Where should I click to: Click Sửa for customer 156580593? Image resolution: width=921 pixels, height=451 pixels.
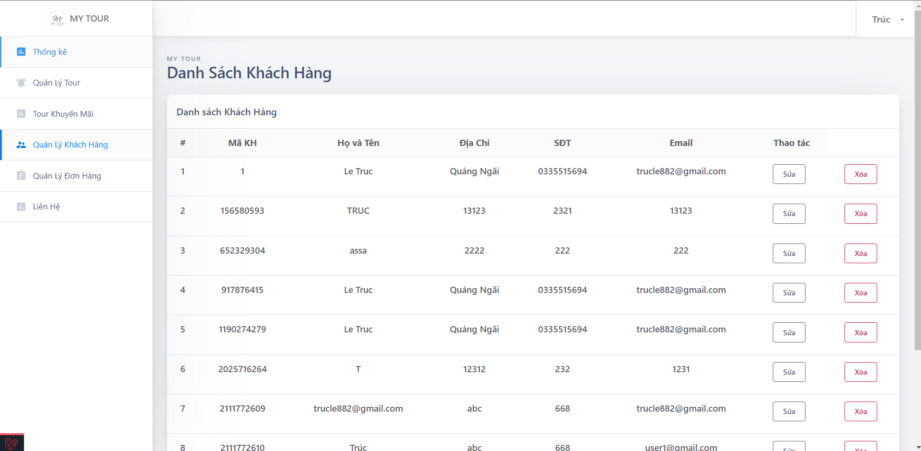point(789,214)
